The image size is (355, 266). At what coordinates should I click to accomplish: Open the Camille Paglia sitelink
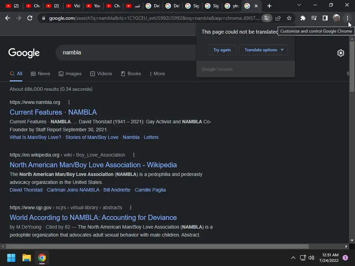click(x=150, y=190)
